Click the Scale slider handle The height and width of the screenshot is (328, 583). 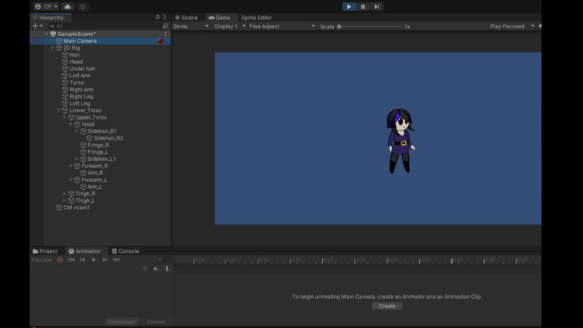339,27
